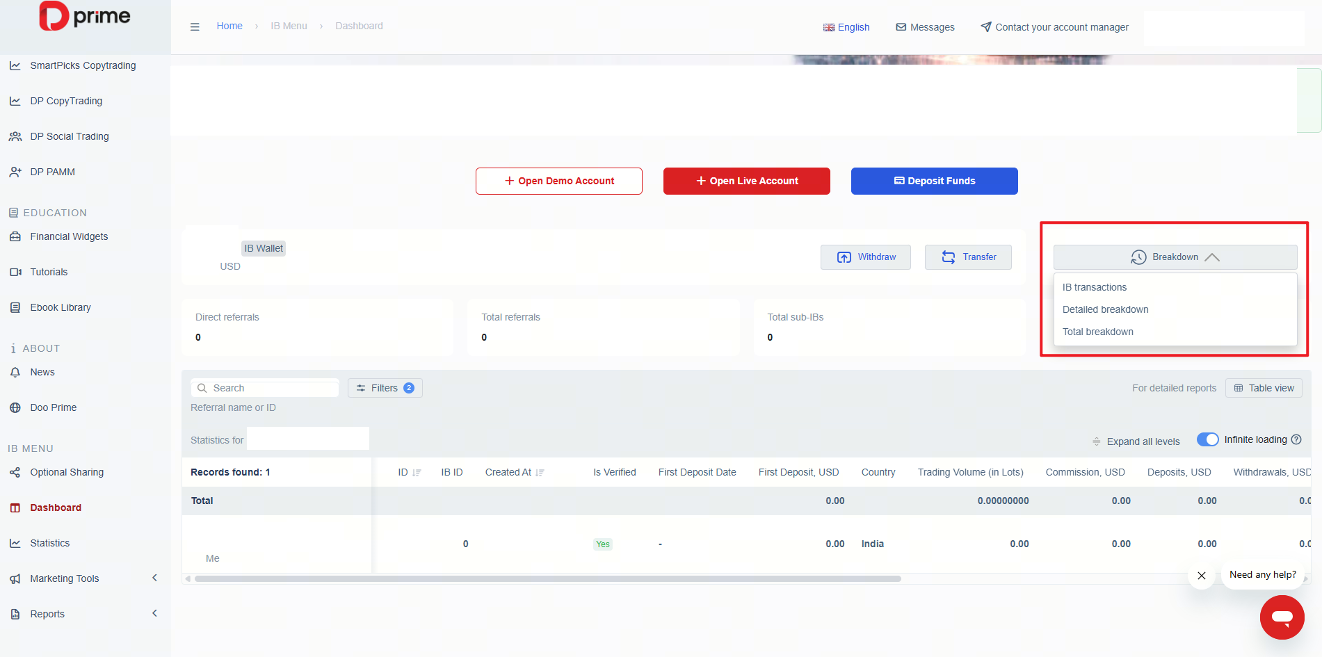Image resolution: width=1322 pixels, height=657 pixels.
Task: Open the English language selector
Action: coord(846,27)
